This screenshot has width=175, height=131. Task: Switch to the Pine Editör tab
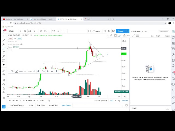[x=41, y=105]
